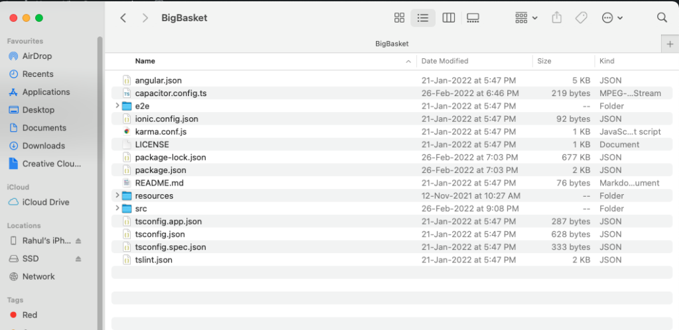Select the tsconfig.json file icon
The image size is (679, 330).
point(127,235)
